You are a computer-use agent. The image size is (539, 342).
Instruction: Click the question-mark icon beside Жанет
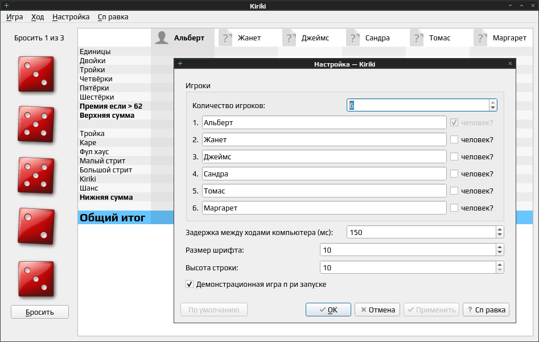tap(225, 38)
